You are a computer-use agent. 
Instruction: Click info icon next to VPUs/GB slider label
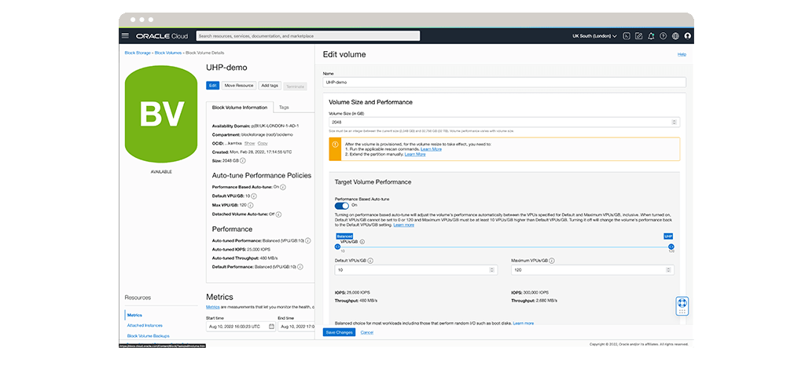362,241
